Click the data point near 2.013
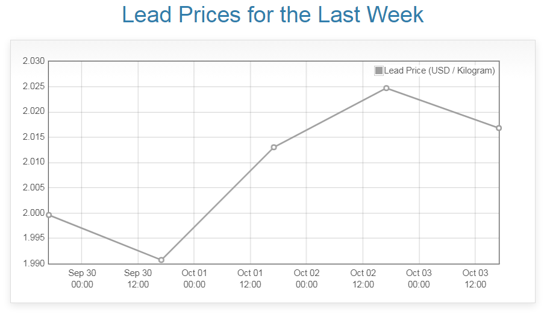Image resolution: width=544 pixels, height=314 pixels. [274, 147]
